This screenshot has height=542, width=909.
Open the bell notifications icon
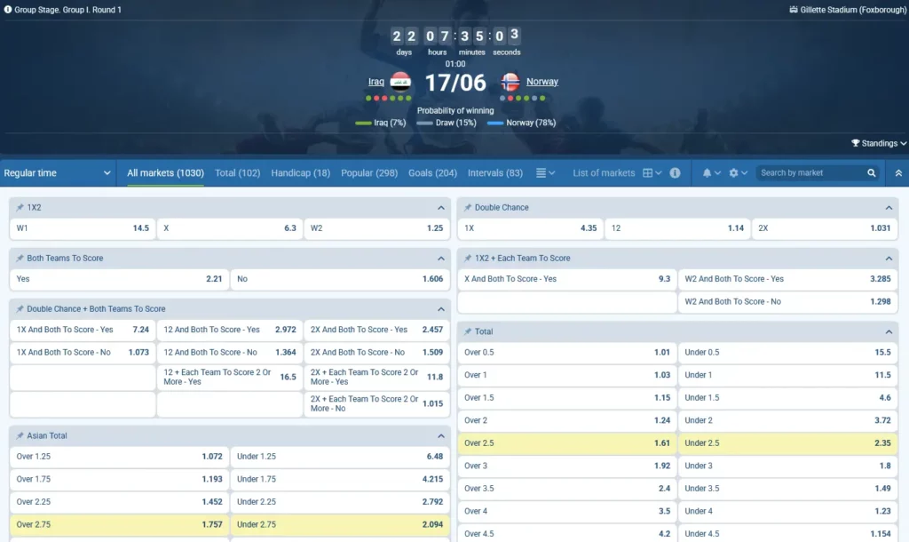[707, 173]
